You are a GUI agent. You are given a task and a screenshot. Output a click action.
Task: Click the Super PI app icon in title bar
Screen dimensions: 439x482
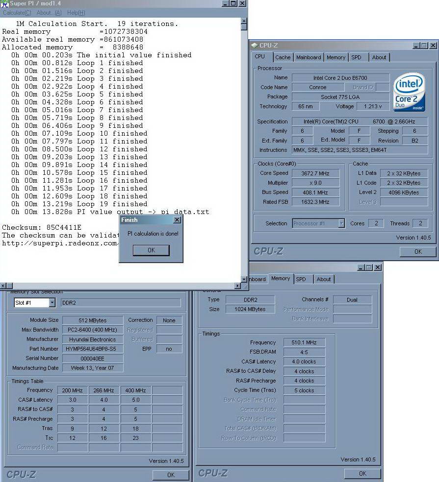4,4
